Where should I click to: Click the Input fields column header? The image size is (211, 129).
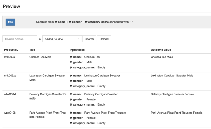77,50
